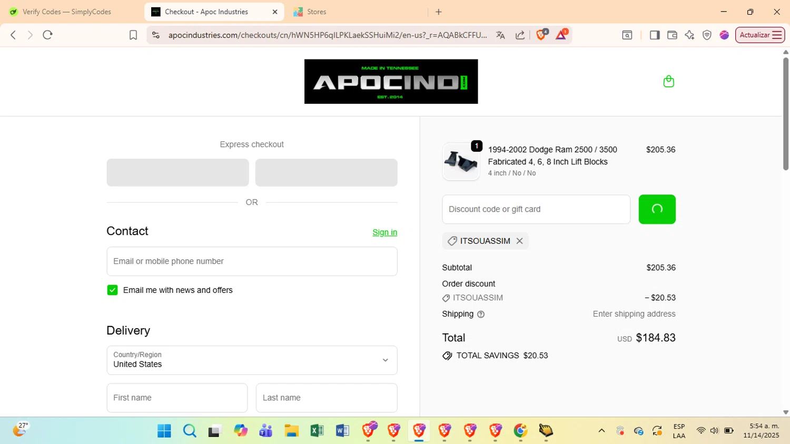The width and height of the screenshot is (790, 444).
Task: Go back to previous page
Action: pyautogui.click(x=13, y=35)
